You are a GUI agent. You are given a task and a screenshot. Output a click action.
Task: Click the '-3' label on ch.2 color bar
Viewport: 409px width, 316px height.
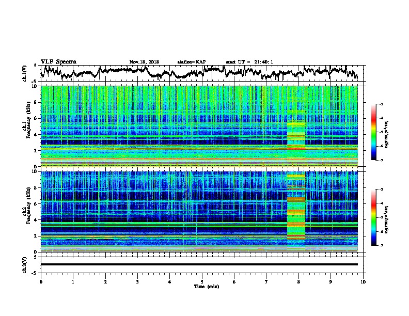381,189
